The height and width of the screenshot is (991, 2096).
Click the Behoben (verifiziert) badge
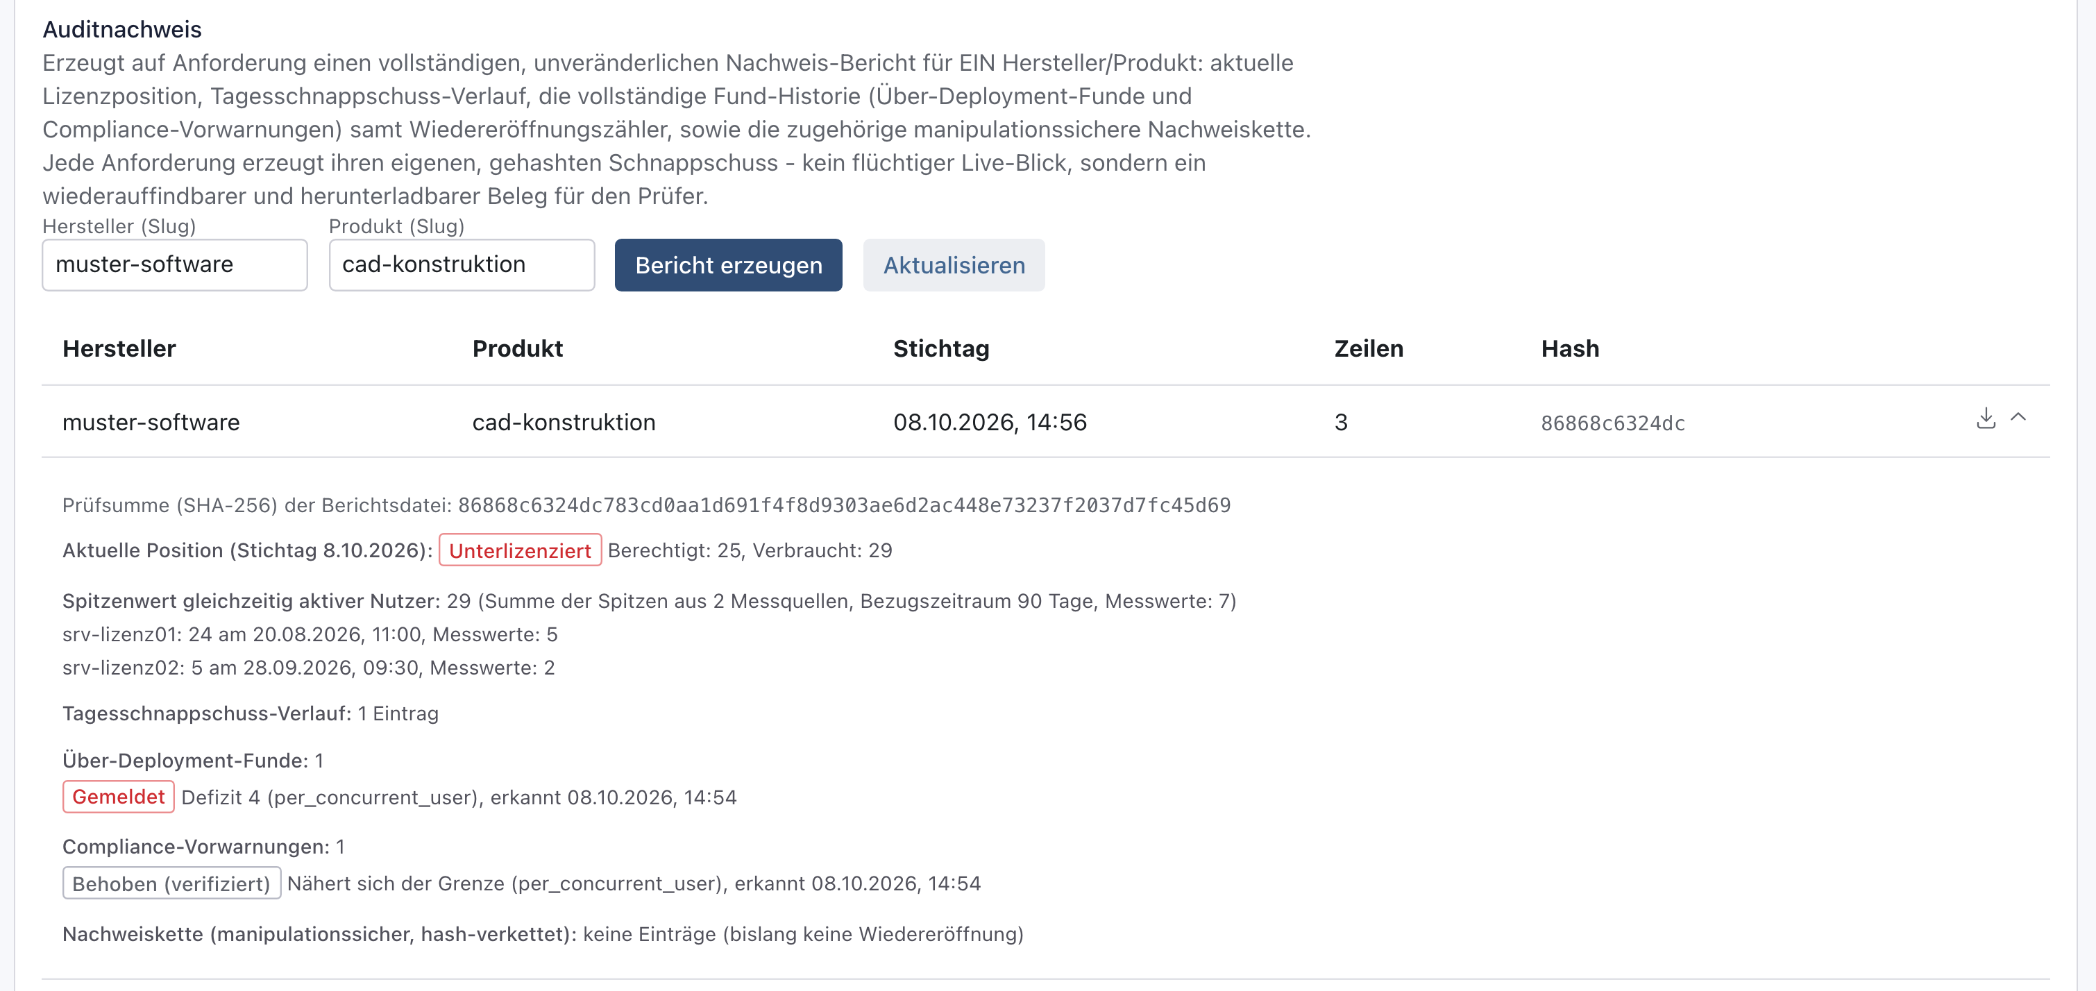171,883
